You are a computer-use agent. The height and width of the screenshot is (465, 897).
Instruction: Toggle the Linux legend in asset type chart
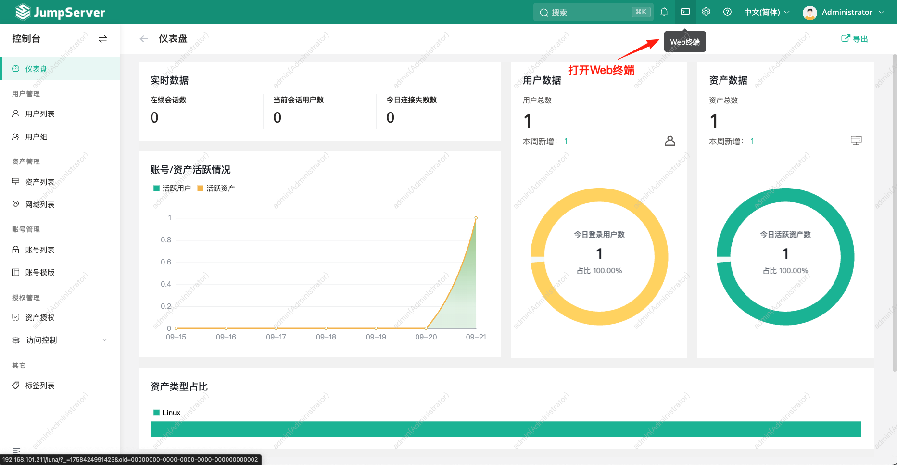(166, 412)
